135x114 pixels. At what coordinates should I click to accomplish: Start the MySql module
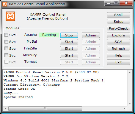pos(69,42)
